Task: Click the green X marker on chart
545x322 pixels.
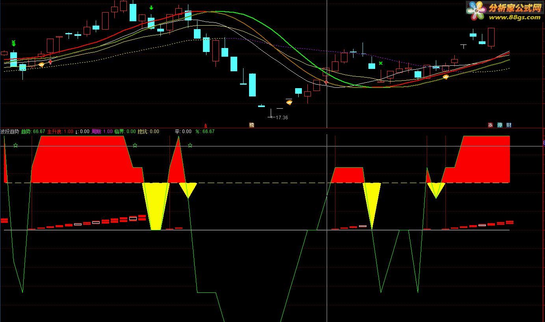Action: click(x=381, y=63)
